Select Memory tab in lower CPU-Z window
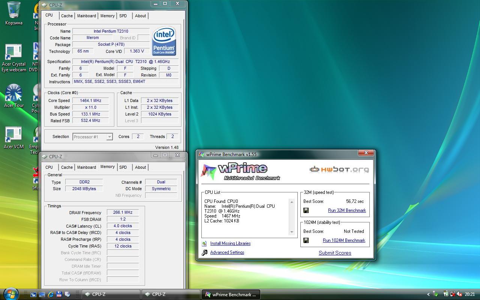This screenshot has width=480, height=300. coord(108,166)
